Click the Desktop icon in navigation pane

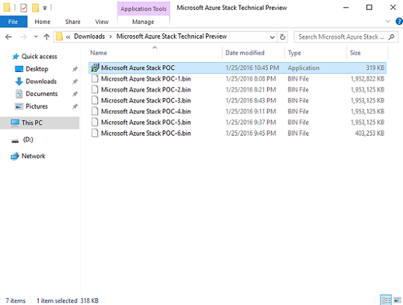19,69
